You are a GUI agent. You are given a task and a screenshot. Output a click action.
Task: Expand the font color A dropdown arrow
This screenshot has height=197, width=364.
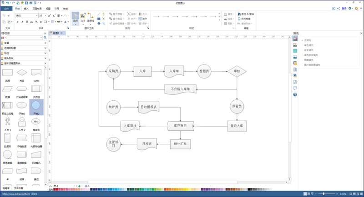pyautogui.click(x=68, y=22)
